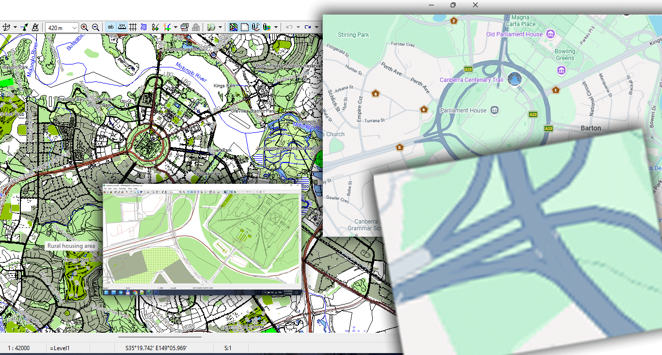Select the Zoom Out magnifier tool
The height and width of the screenshot is (355, 662).
coord(95,27)
